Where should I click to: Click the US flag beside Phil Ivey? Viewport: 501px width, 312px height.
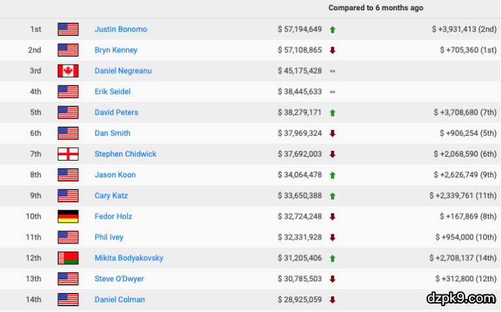click(68, 238)
